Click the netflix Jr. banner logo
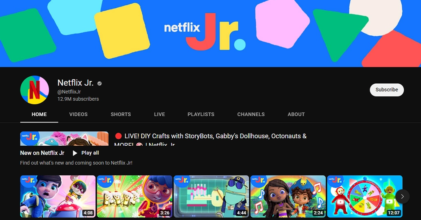This screenshot has height=220, width=421. pyautogui.click(x=205, y=32)
